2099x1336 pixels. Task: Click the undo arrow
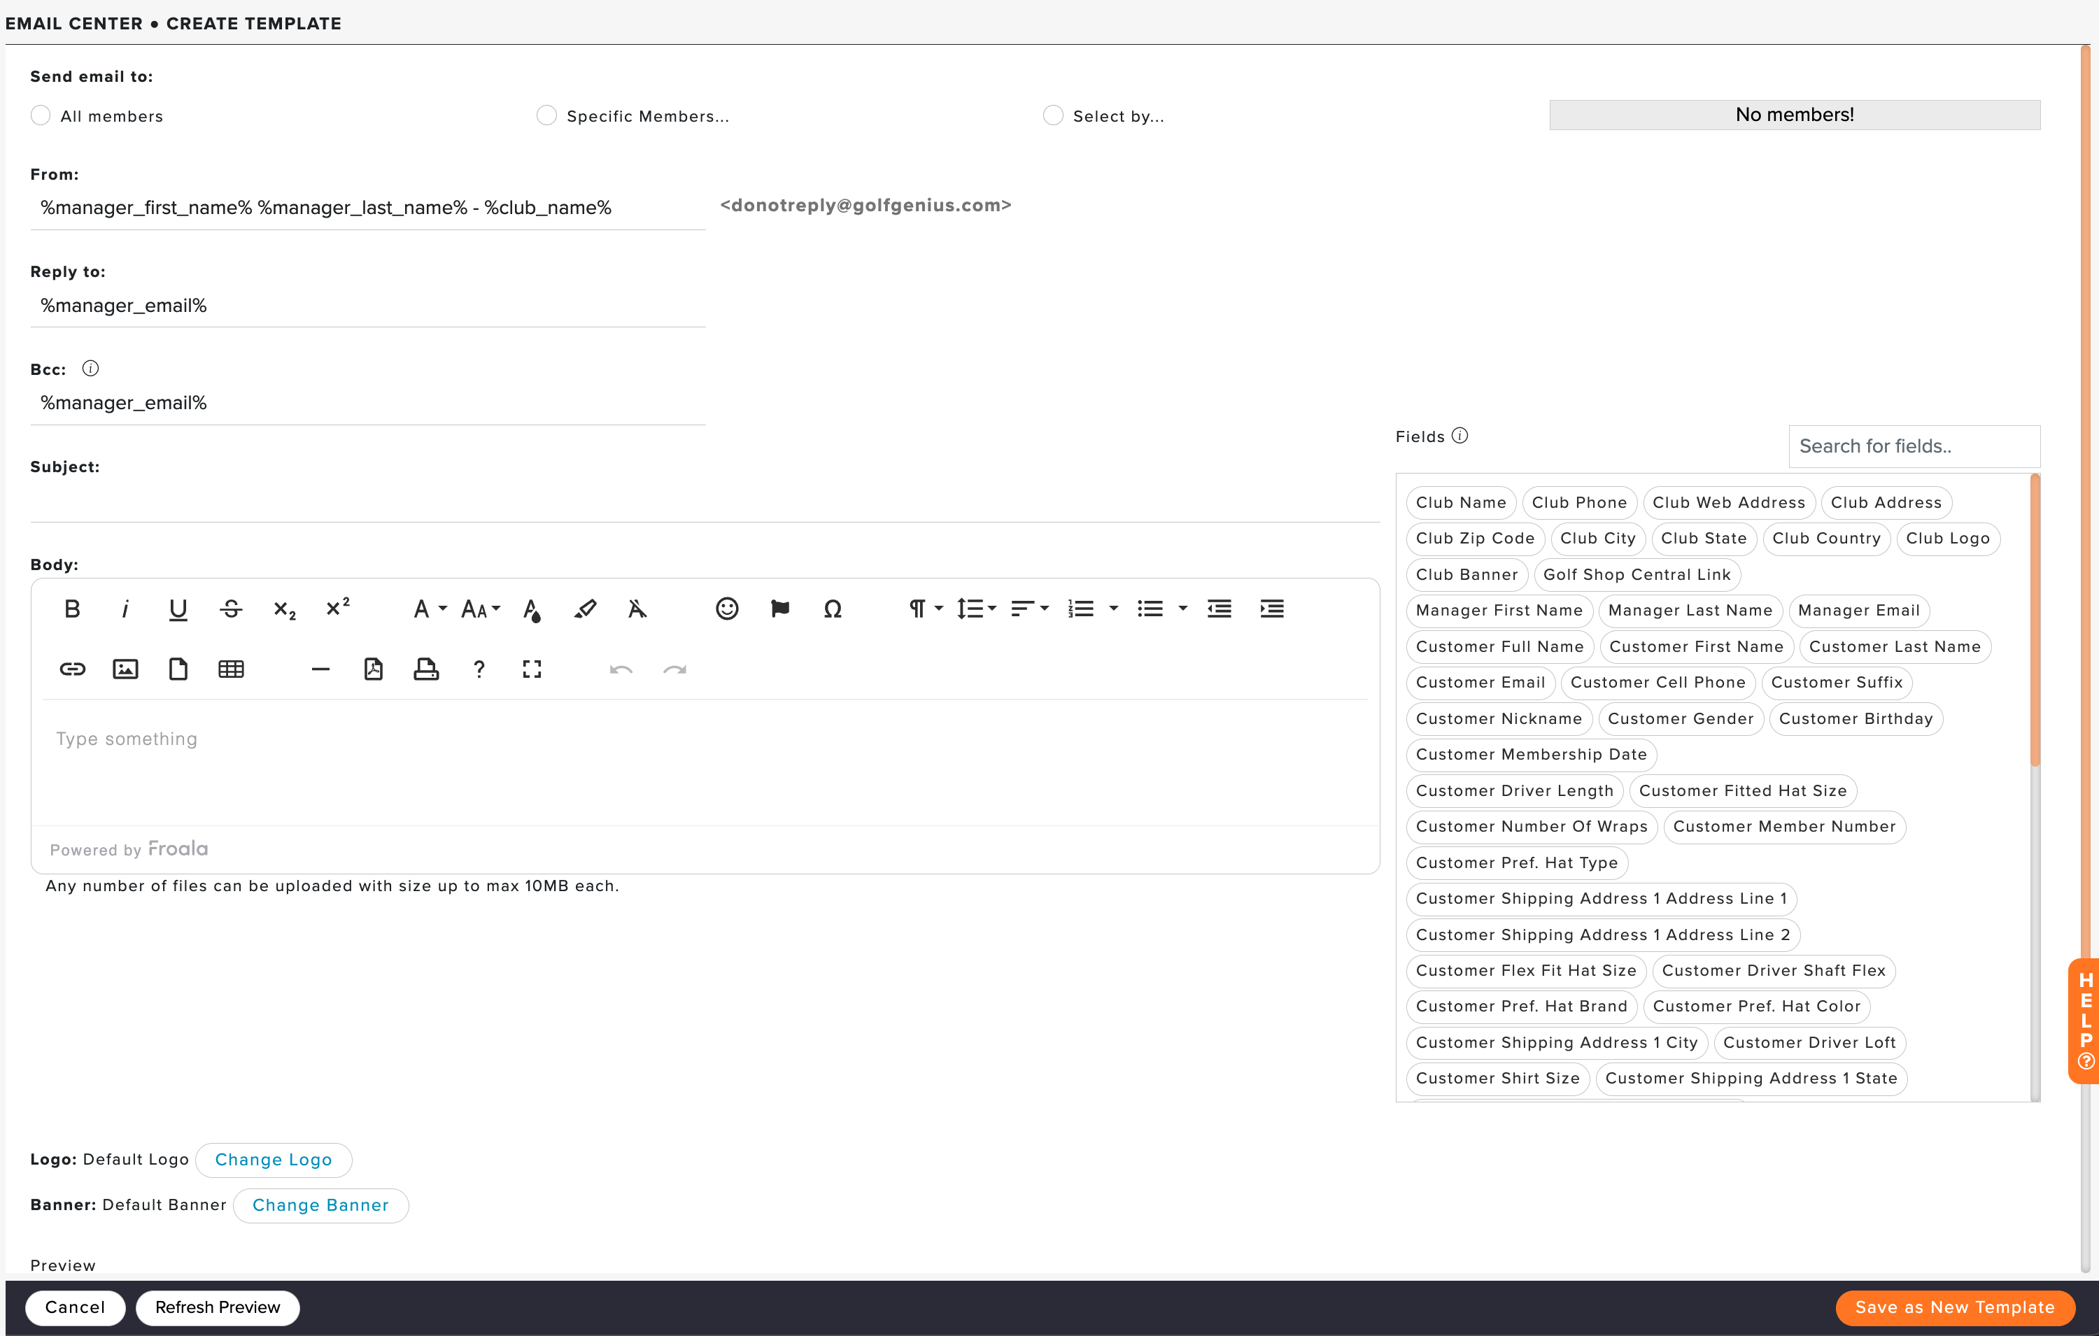click(x=621, y=669)
